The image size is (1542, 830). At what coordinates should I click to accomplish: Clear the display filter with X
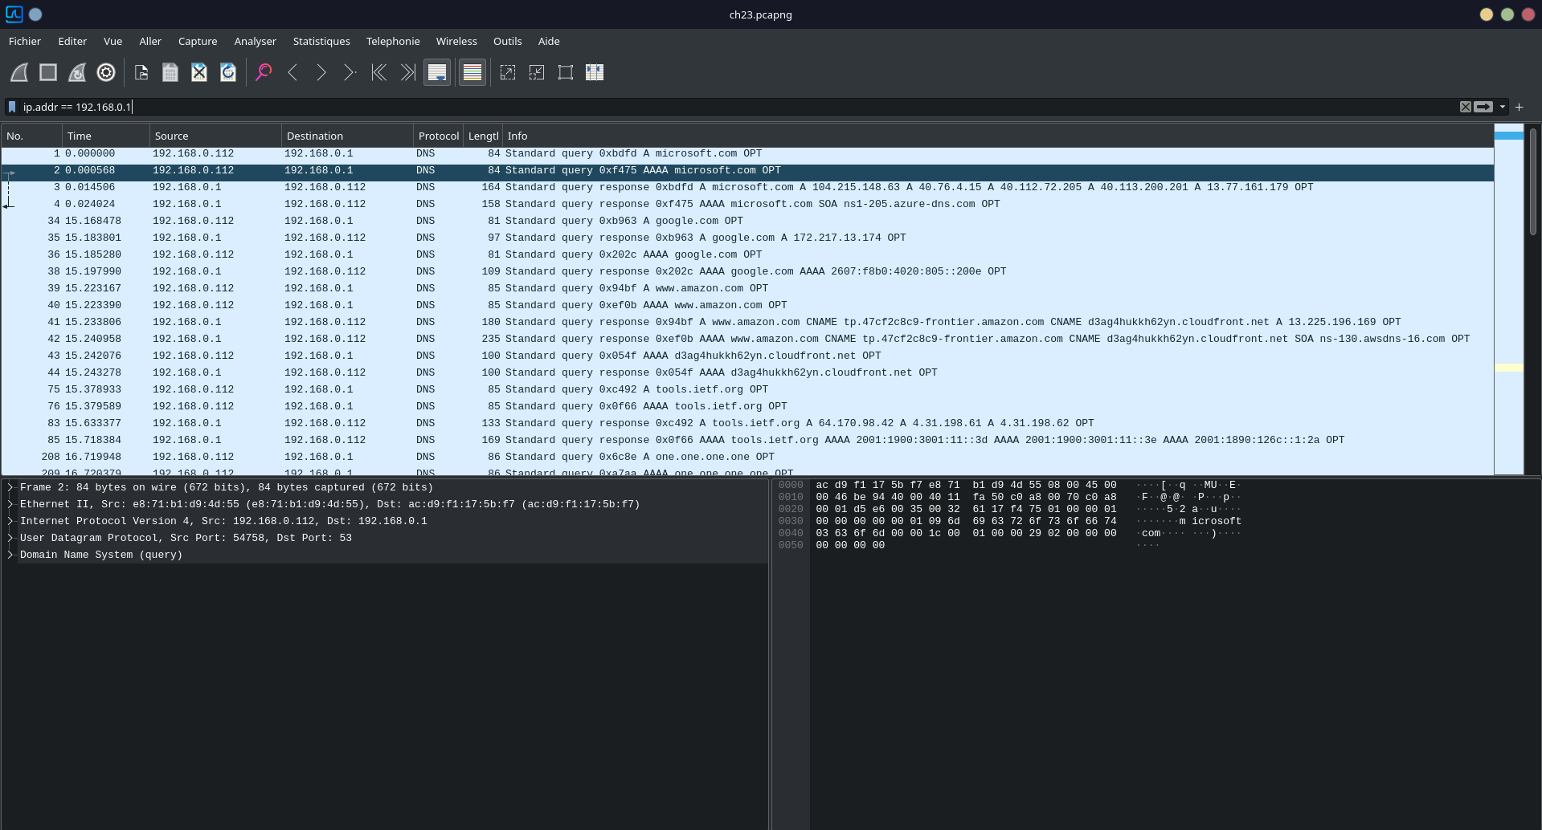pyautogui.click(x=1466, y=107)
